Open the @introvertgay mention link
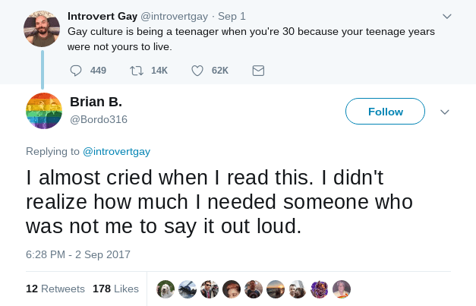The width and height of the screenshot is (476, 306). click(117, 151)
